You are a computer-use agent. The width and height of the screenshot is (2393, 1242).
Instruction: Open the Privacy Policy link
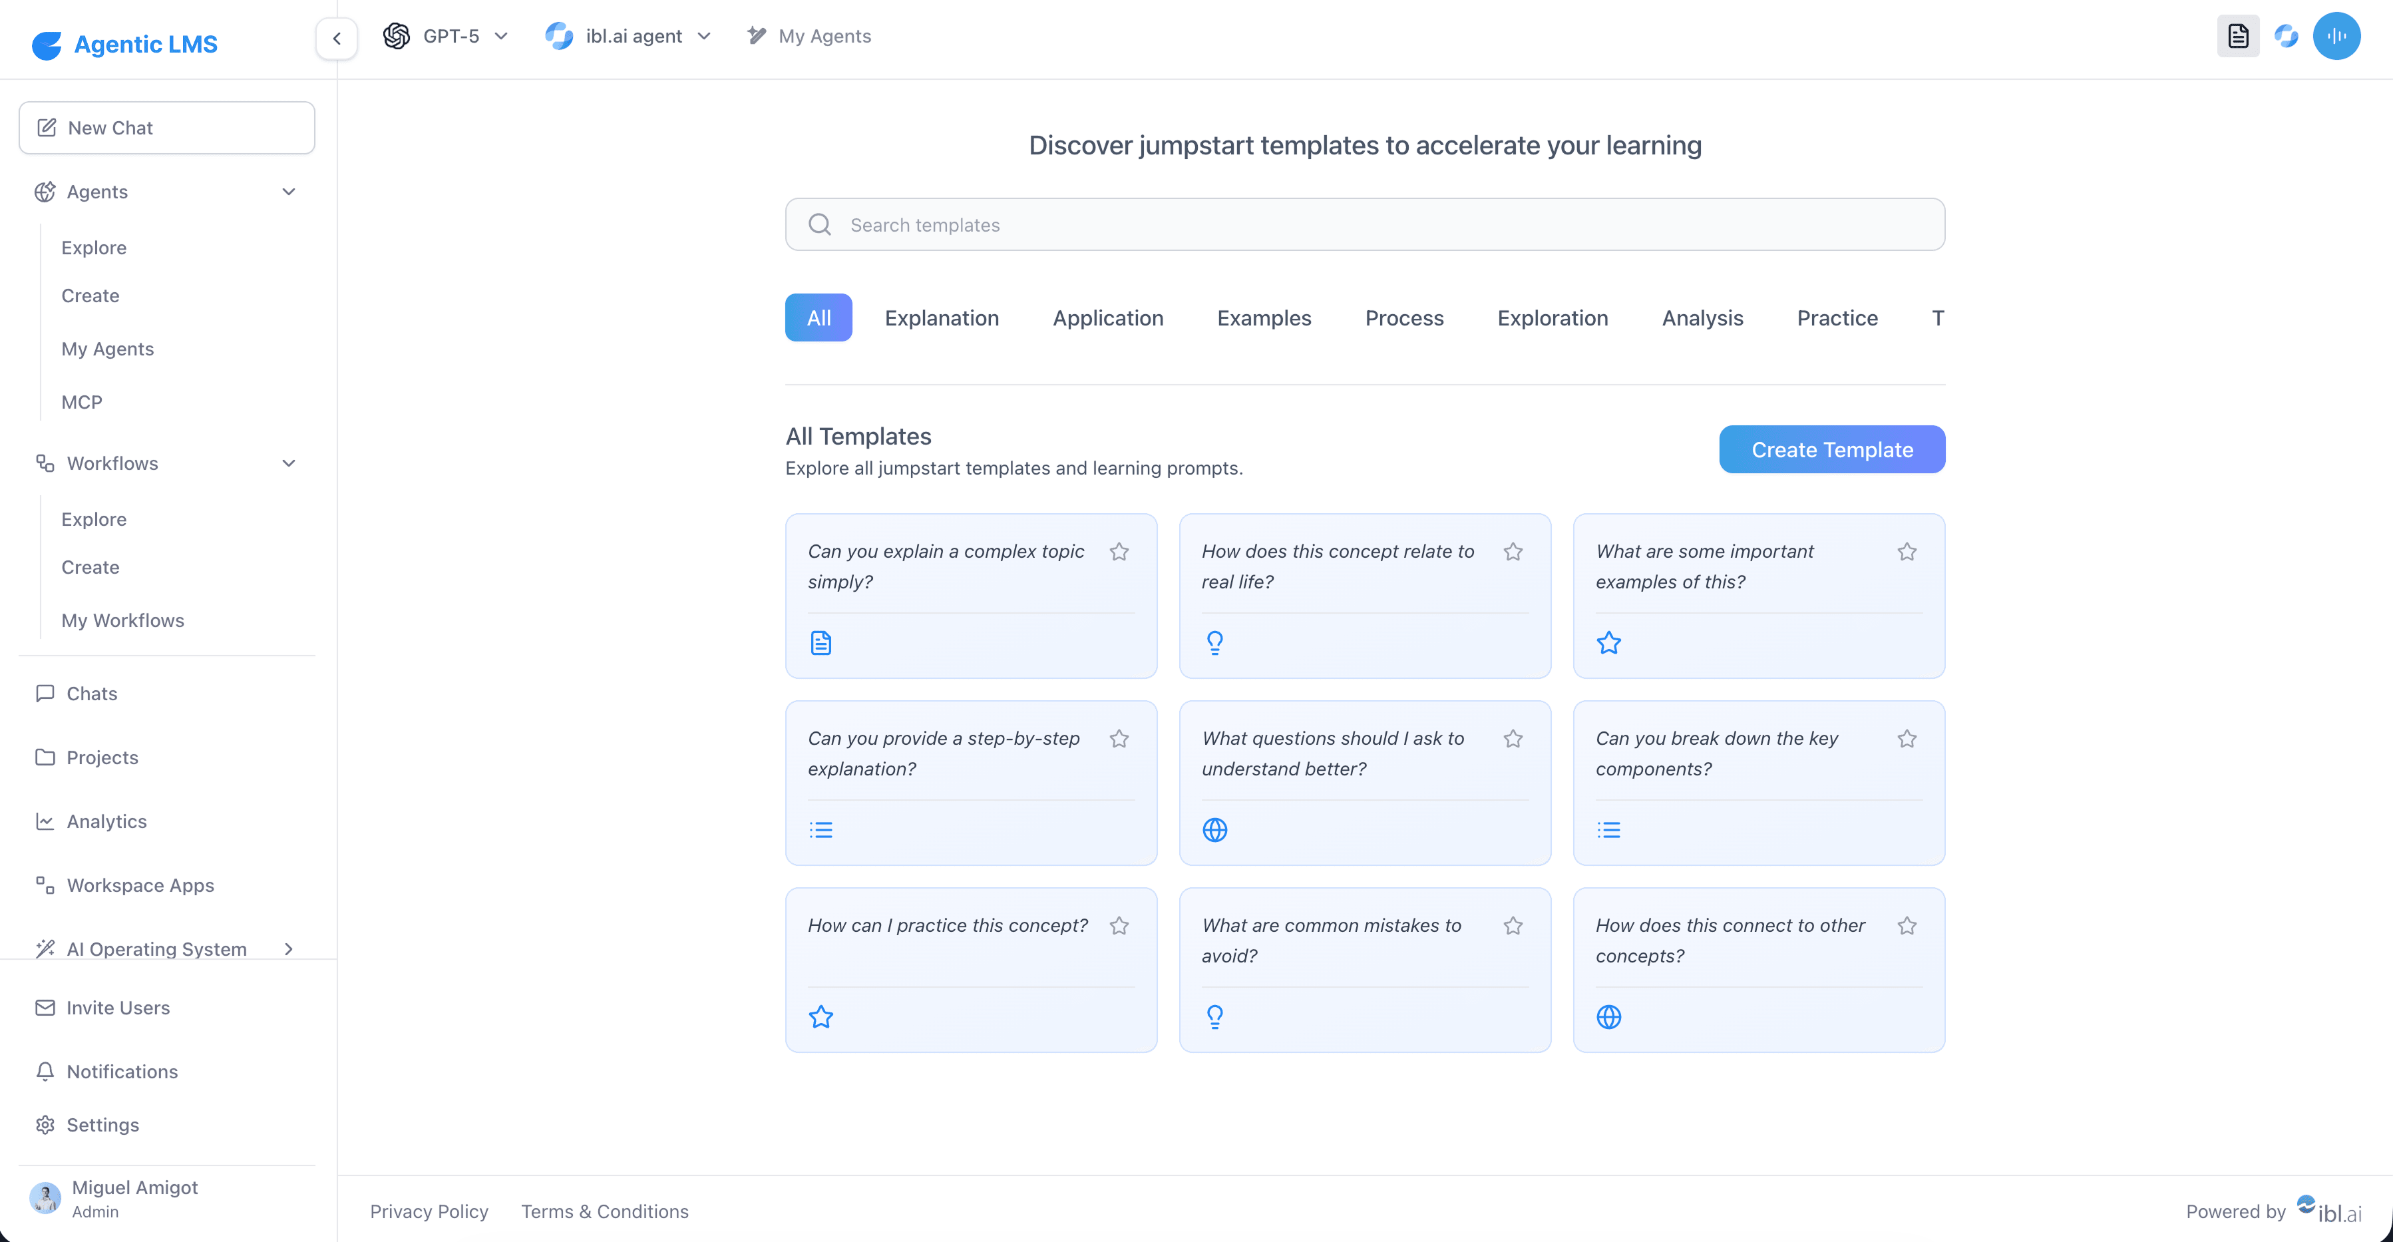coord(429,1211)
